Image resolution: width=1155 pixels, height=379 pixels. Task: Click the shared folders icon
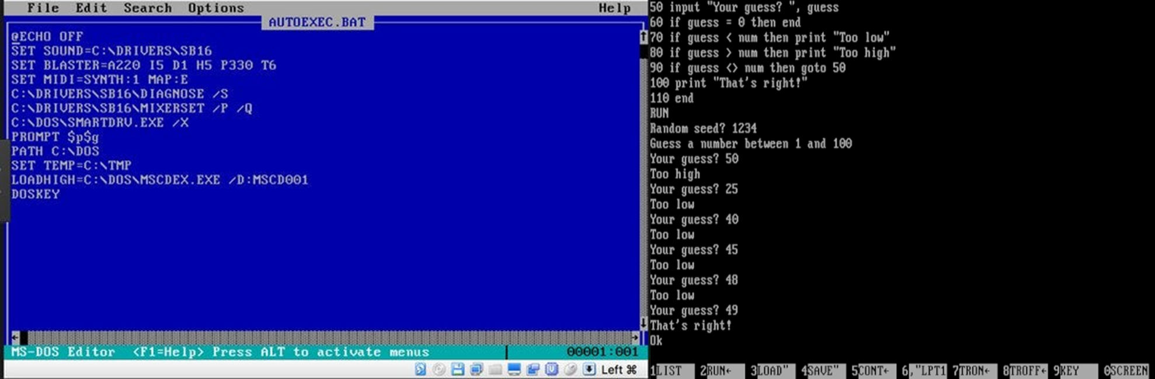click(x=495, y=370)
